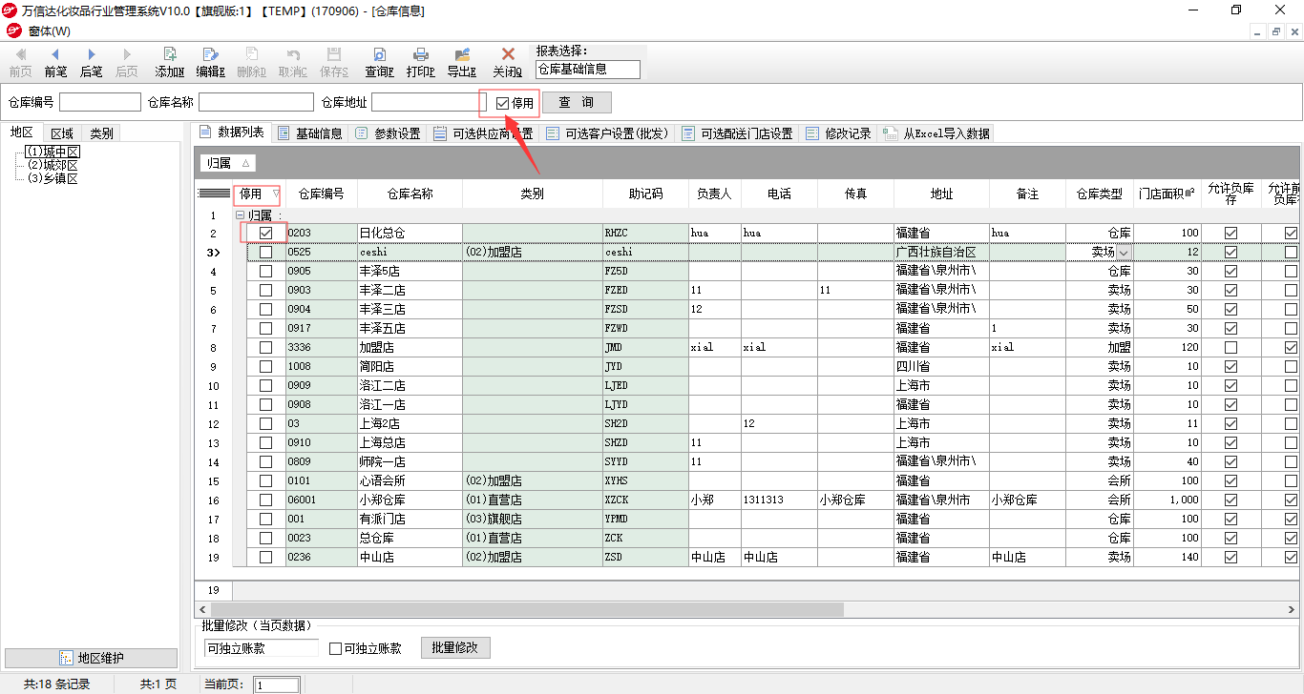1304x694 pixels.
Task: Click the 上海总店 name cell
Action: tap(410, 442)
